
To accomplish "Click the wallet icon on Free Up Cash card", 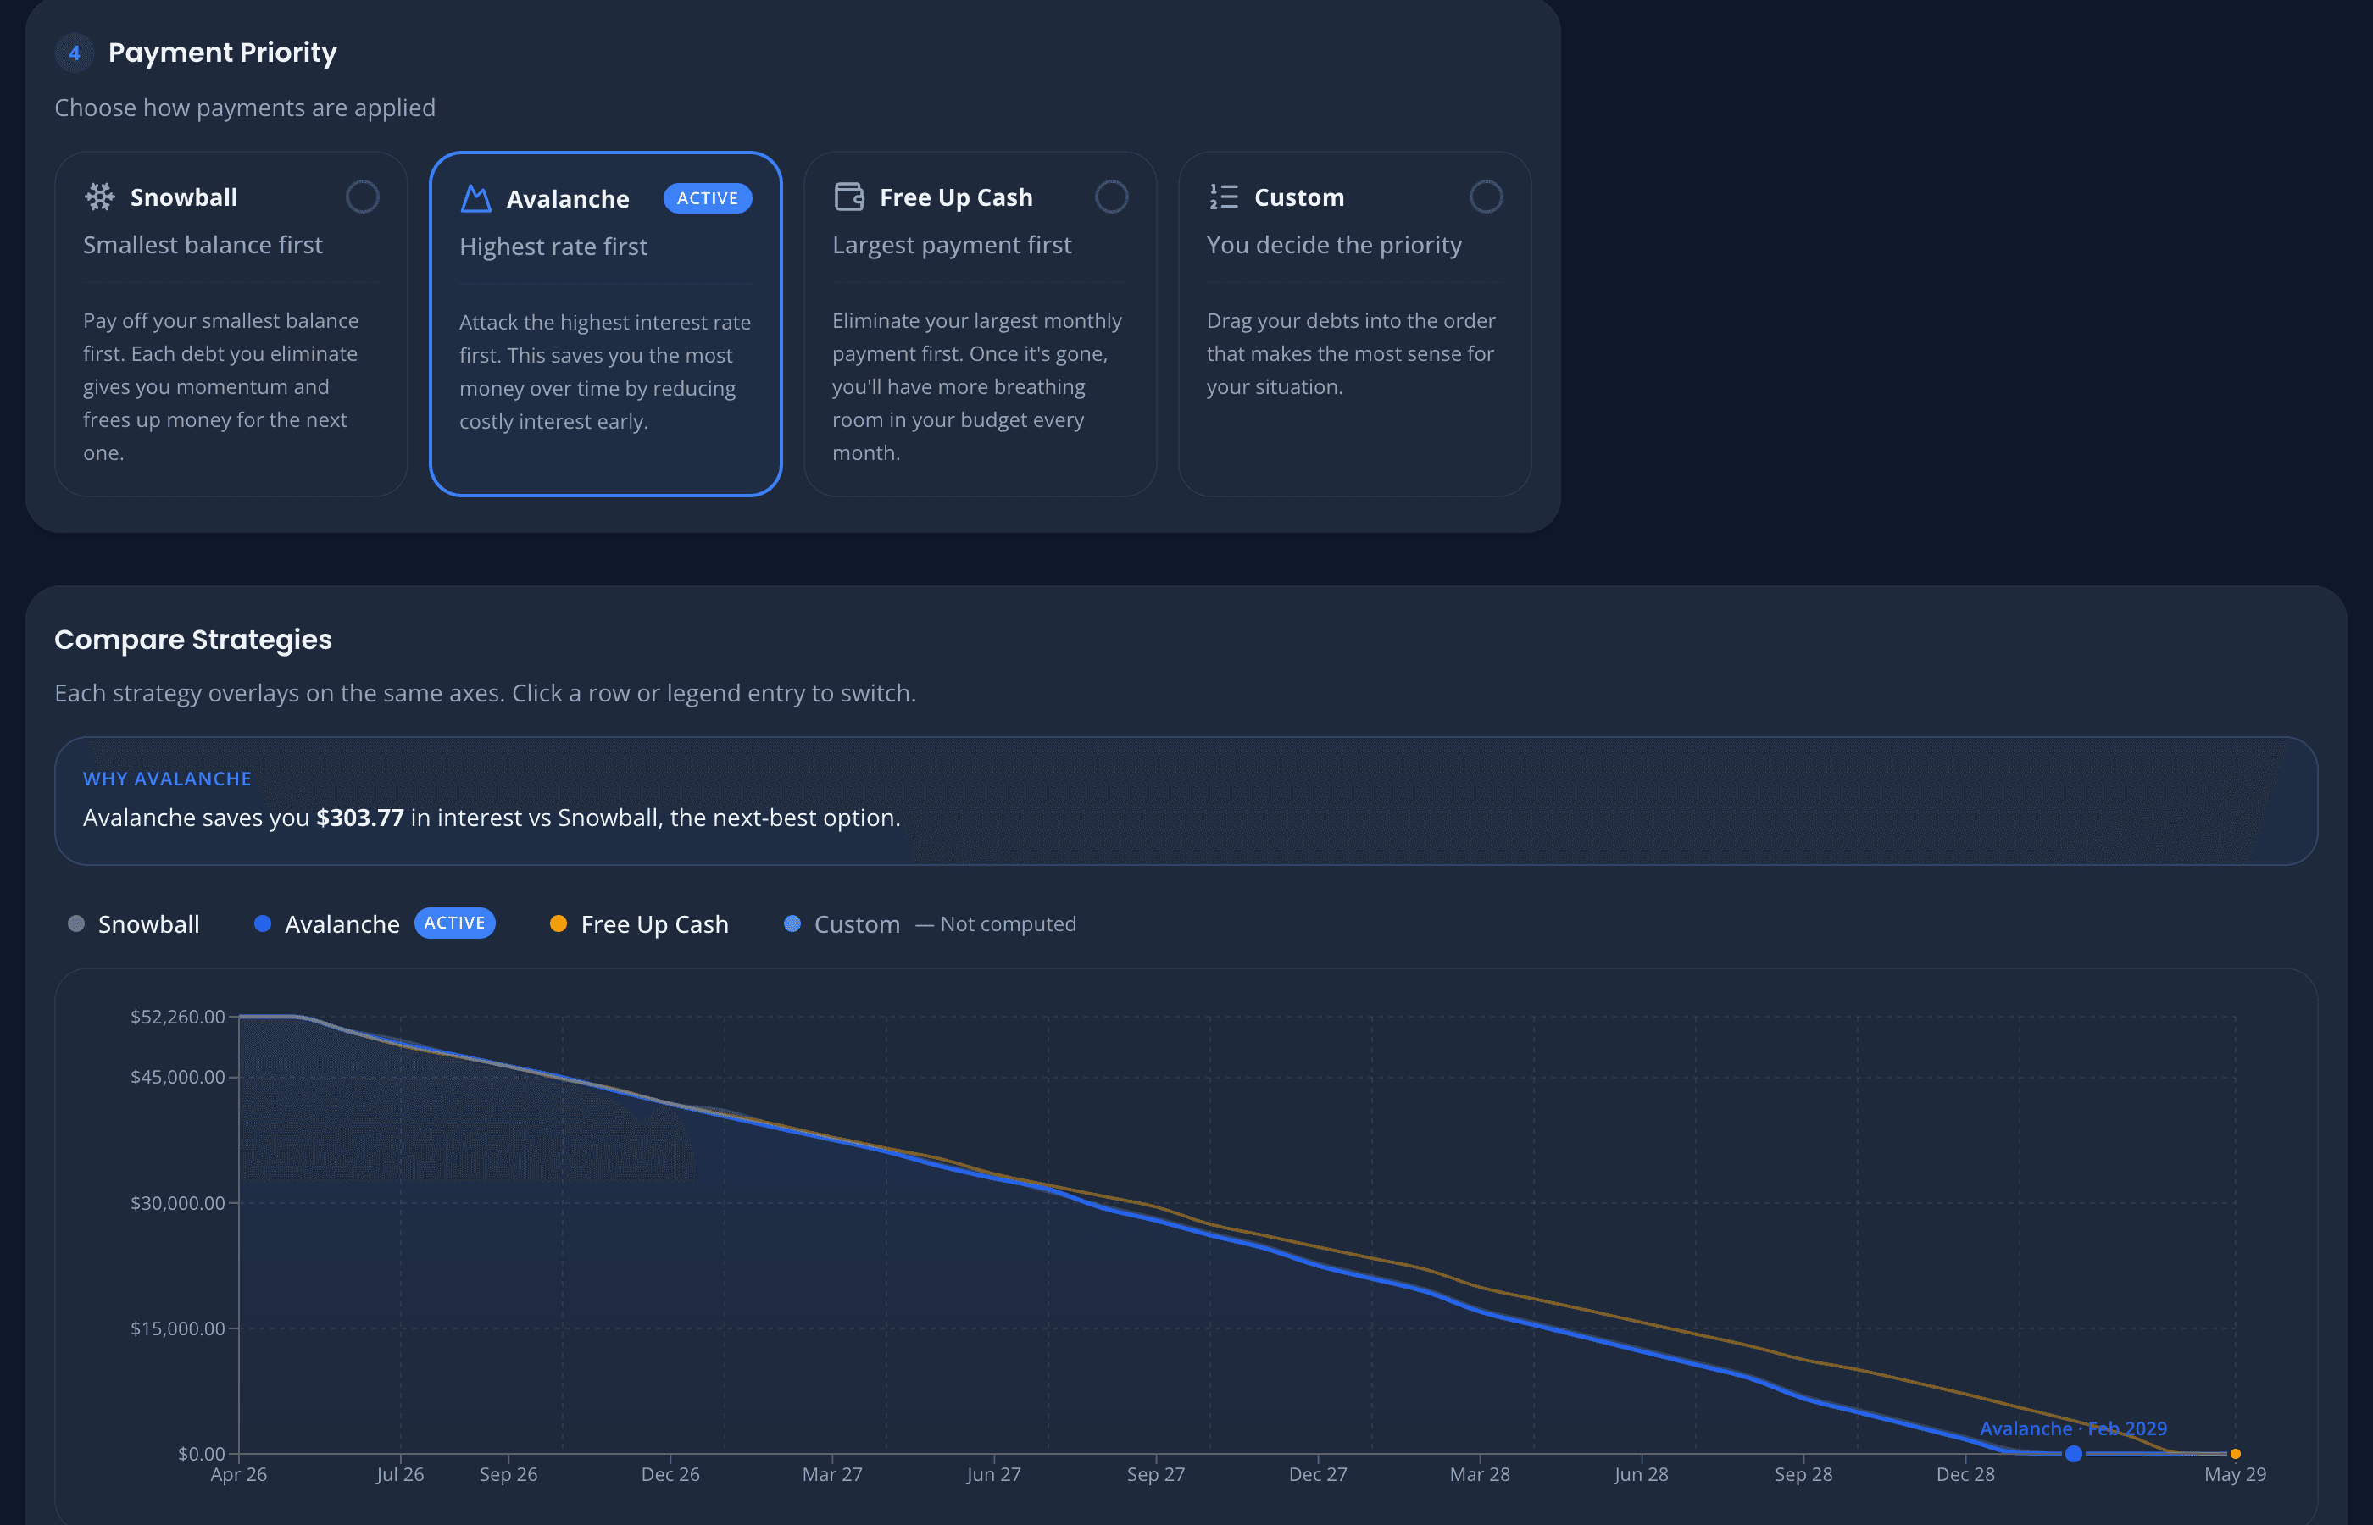I will click(x=847, y=196).
